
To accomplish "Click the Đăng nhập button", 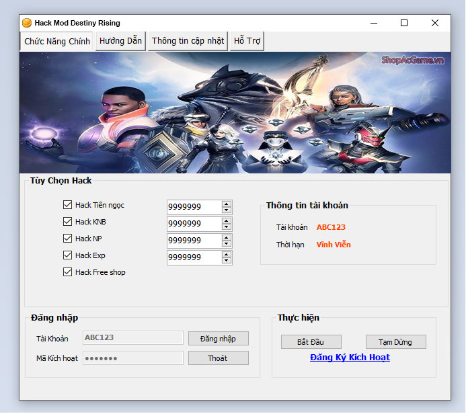I will point(219,339).
